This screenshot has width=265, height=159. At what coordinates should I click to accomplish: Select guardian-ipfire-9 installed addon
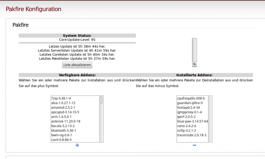pos(192,103)
